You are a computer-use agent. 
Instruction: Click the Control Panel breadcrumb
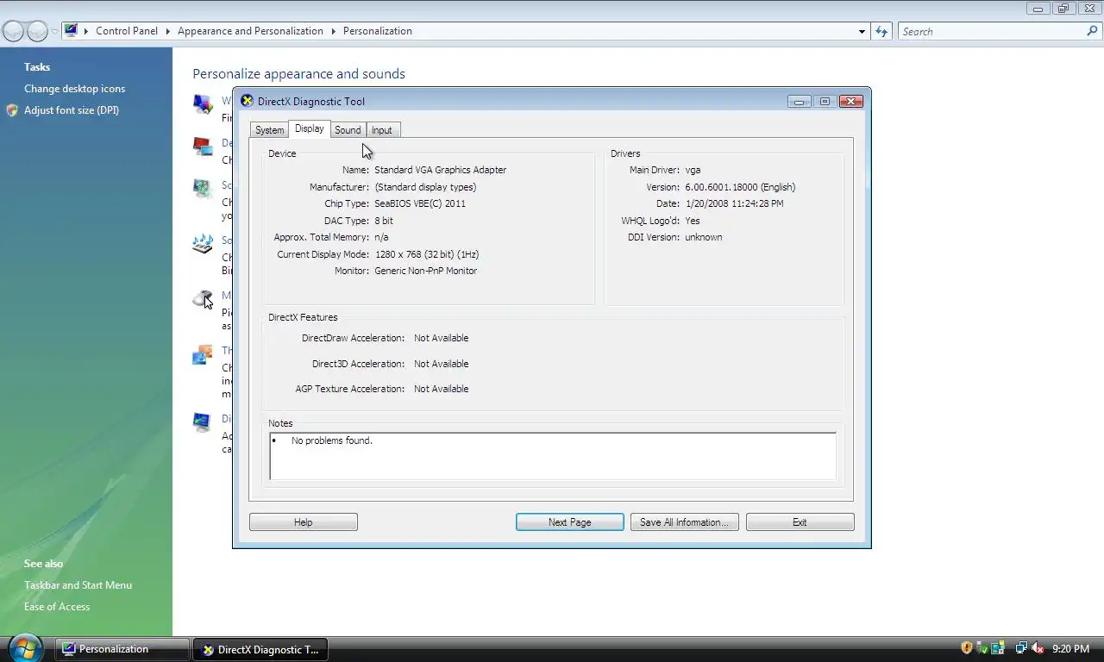pos(127,31)
